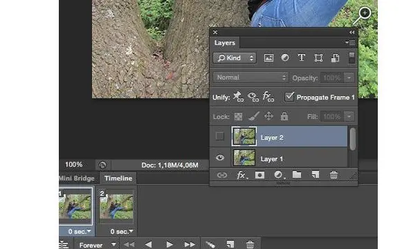Add a layer mask
Image resolution: width=411 pixels, height=249 pixels.
(x=259, y=175)
